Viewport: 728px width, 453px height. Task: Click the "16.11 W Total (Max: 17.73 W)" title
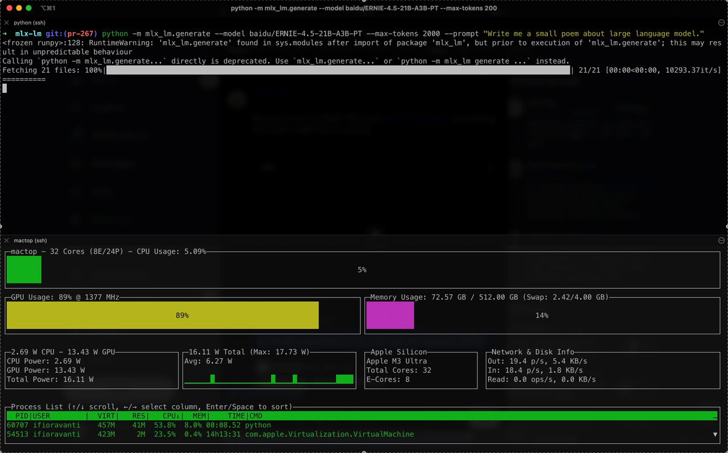tap(249, 352)
